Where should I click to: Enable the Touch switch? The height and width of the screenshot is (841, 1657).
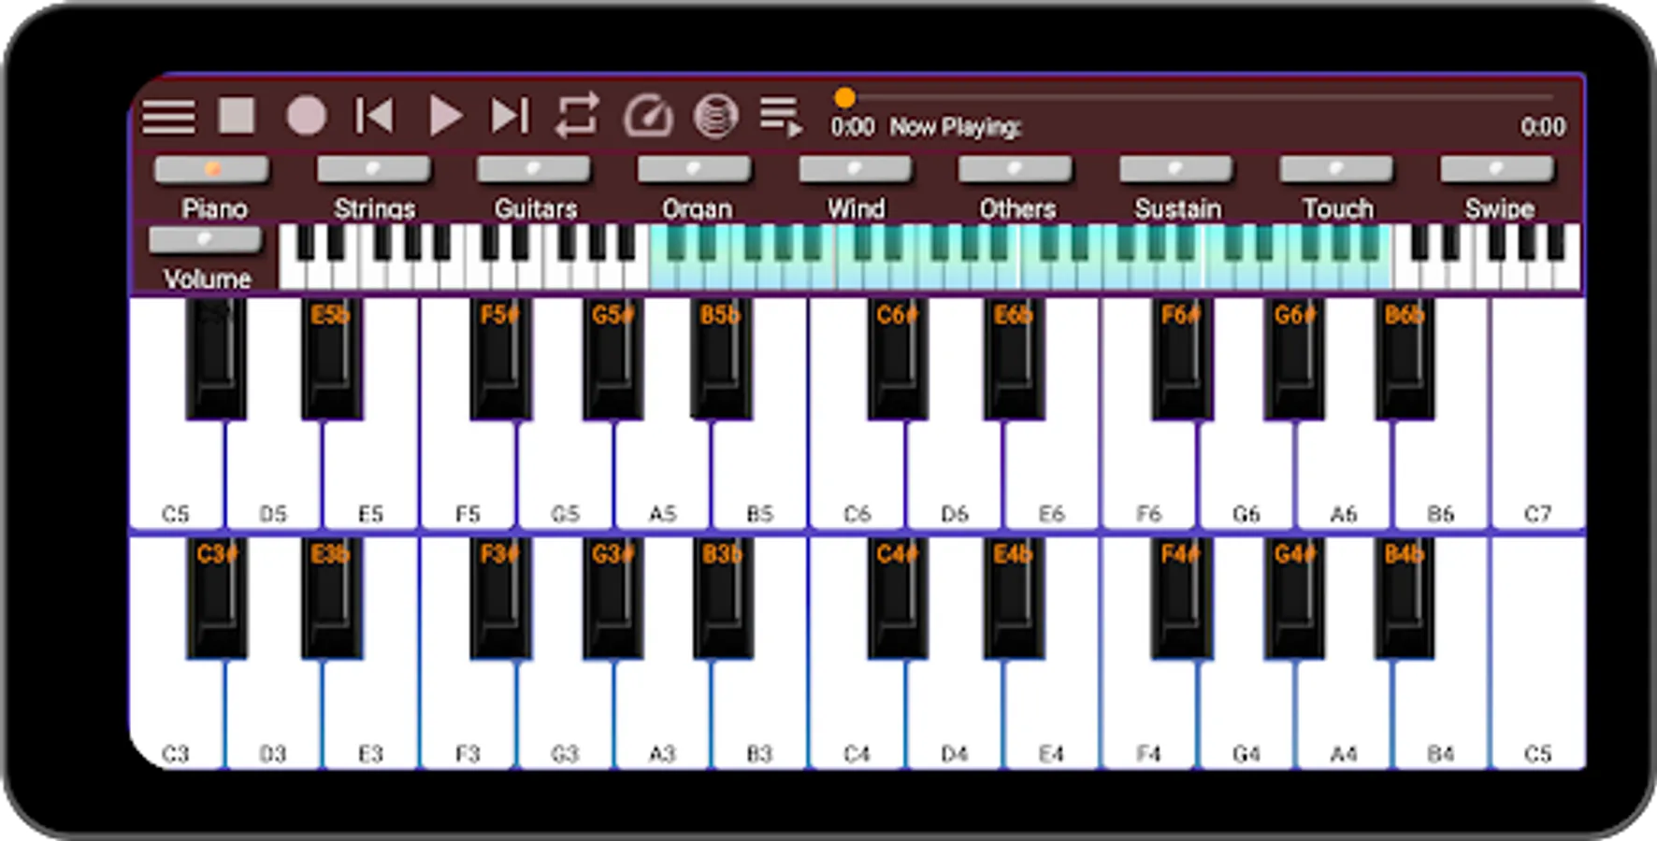tap(1336, 169)
